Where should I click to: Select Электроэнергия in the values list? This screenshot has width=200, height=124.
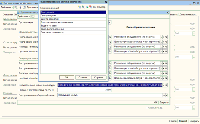[x=73, y=19]
